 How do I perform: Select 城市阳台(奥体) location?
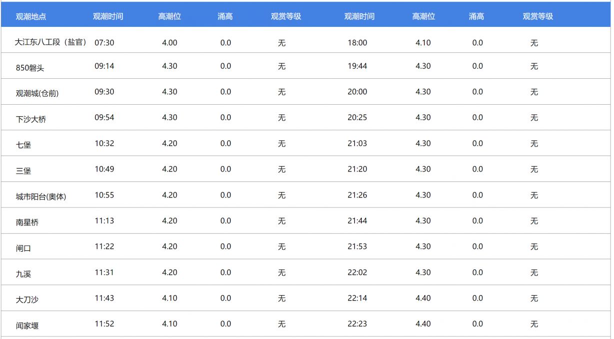tap(41, 197)
